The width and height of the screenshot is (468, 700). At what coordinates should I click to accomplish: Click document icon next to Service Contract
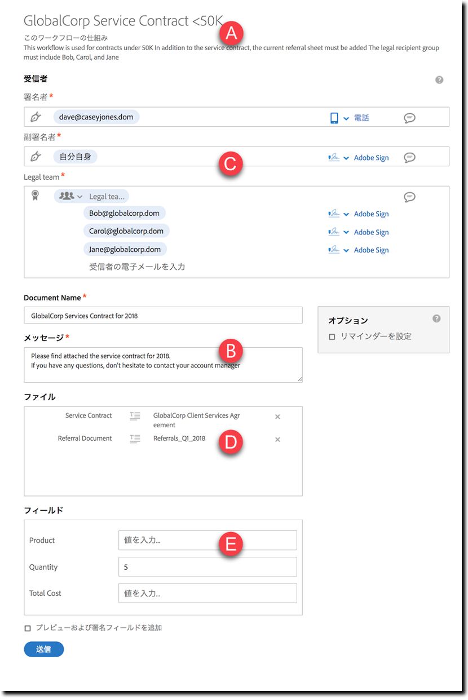pyautogui.click(x=135, y=416)
